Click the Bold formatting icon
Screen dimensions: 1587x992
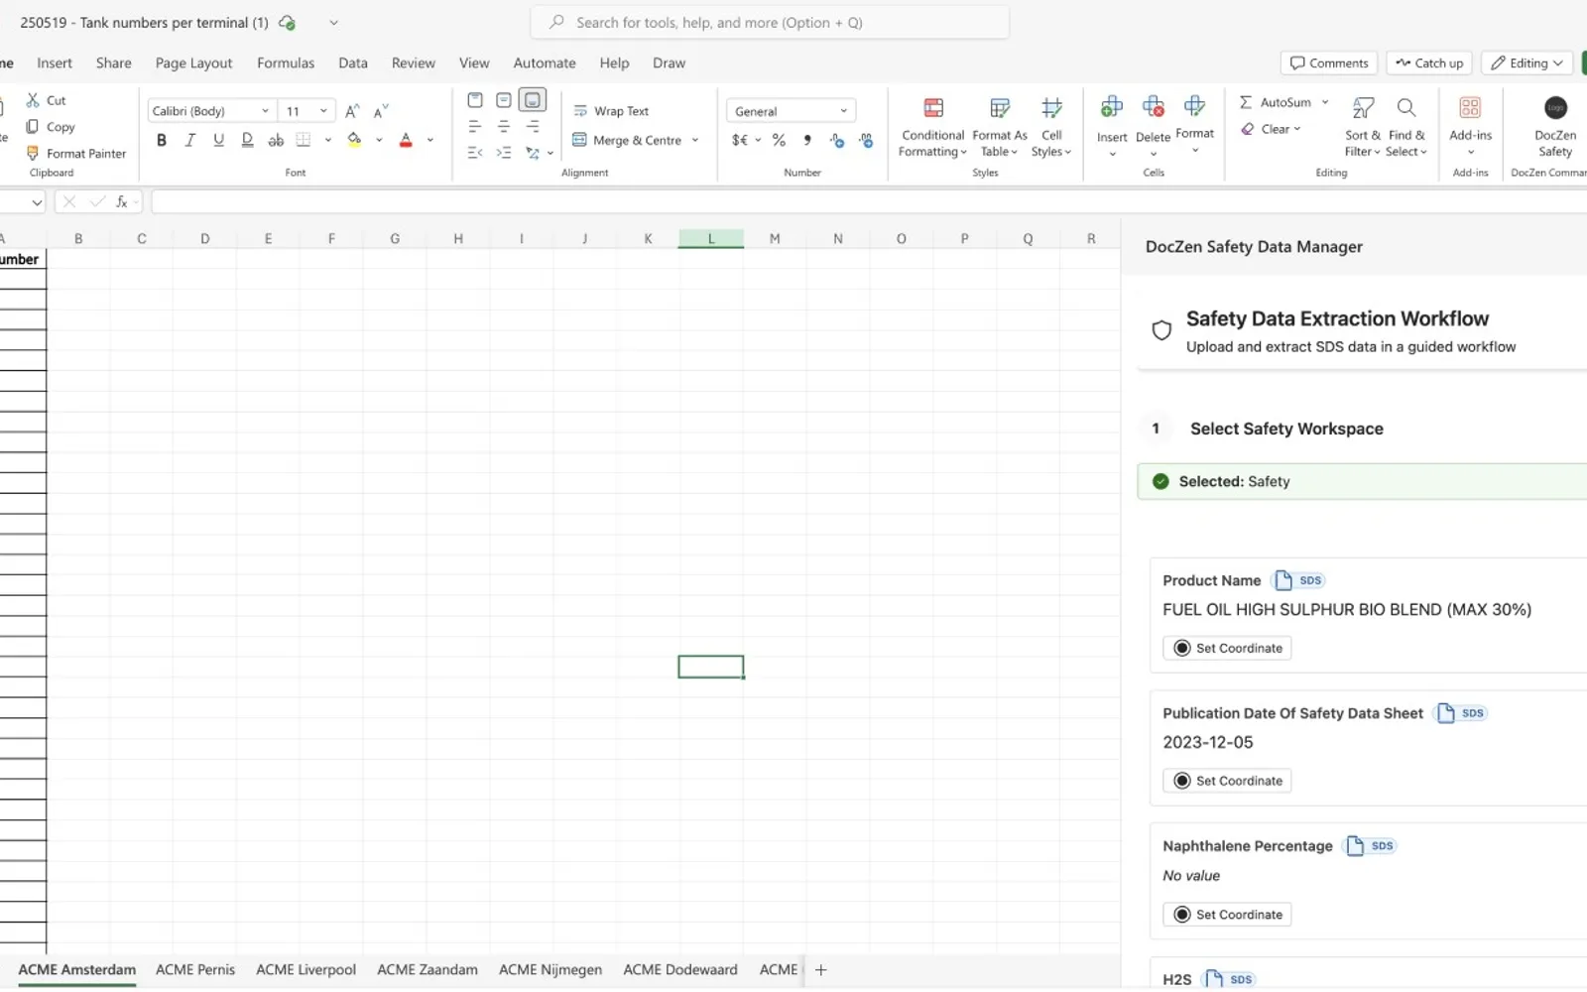pos(162,140)
